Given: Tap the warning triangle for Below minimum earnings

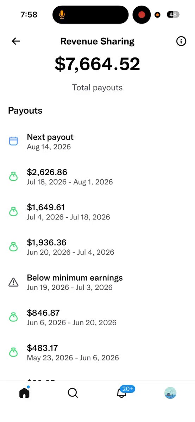Looking at the screenshot, I should pos(13,282).
